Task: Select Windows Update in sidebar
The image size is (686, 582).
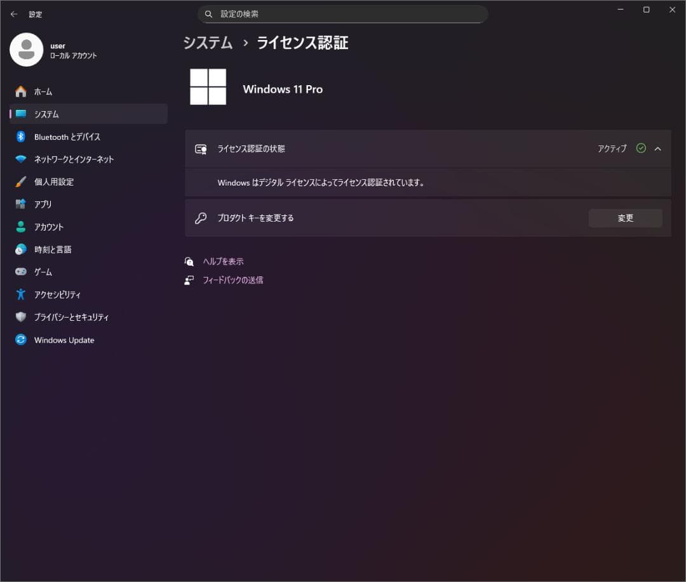Action: point(64,340)
